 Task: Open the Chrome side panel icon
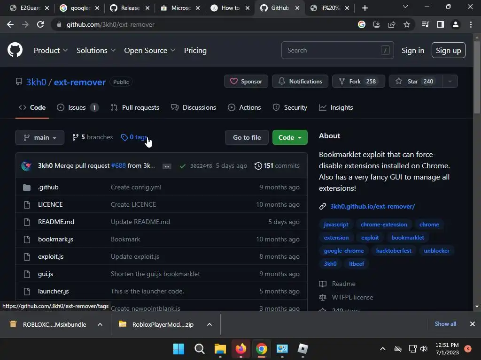coord(440,24)
